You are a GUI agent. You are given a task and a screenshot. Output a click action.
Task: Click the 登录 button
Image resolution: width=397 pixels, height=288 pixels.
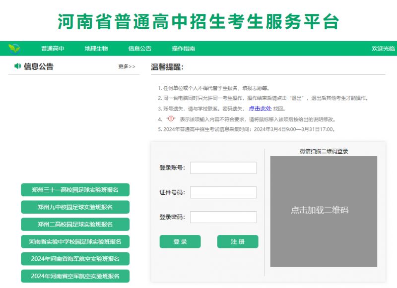click(180, 241)
